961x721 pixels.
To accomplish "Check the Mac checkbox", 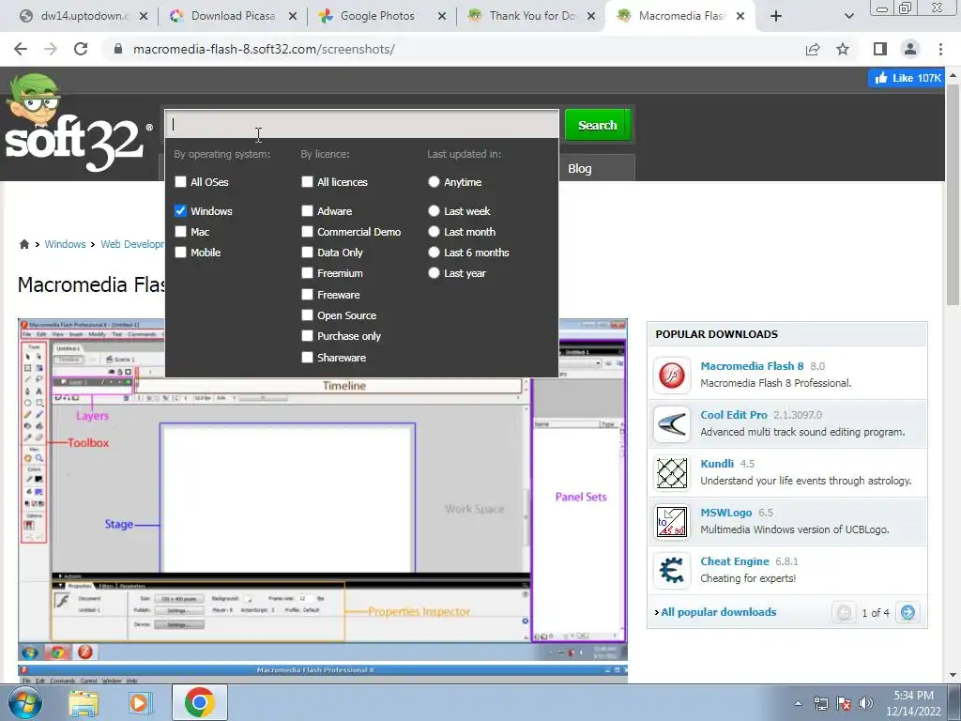I will click(x=180, y=232).
